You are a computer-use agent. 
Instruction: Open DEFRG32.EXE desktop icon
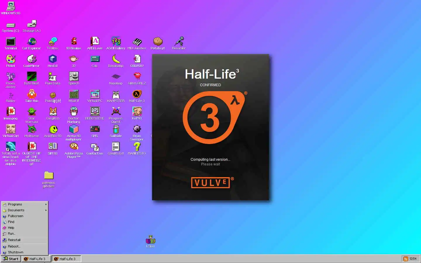click(x=95, y=114)
